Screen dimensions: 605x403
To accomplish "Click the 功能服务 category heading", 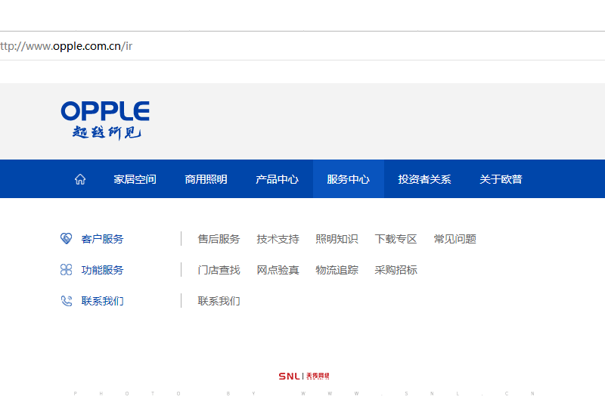I will (102, 270).
